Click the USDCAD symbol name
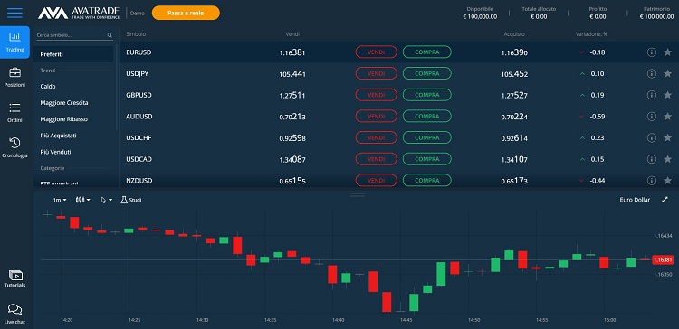Viewport: 679px width, 329px height. pyautogui.click(x=139, y=159)
